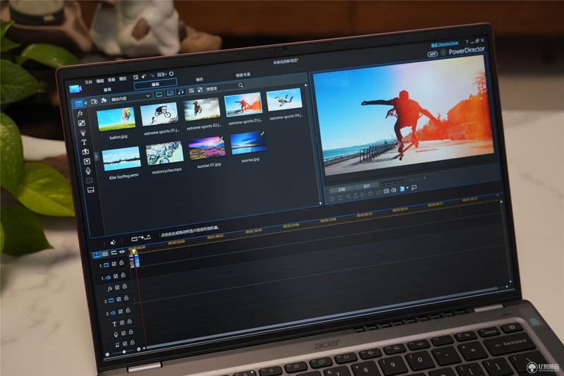Click the APP badge near PowerDirector logo
This screenshot has height=376, width=564.
432,54
